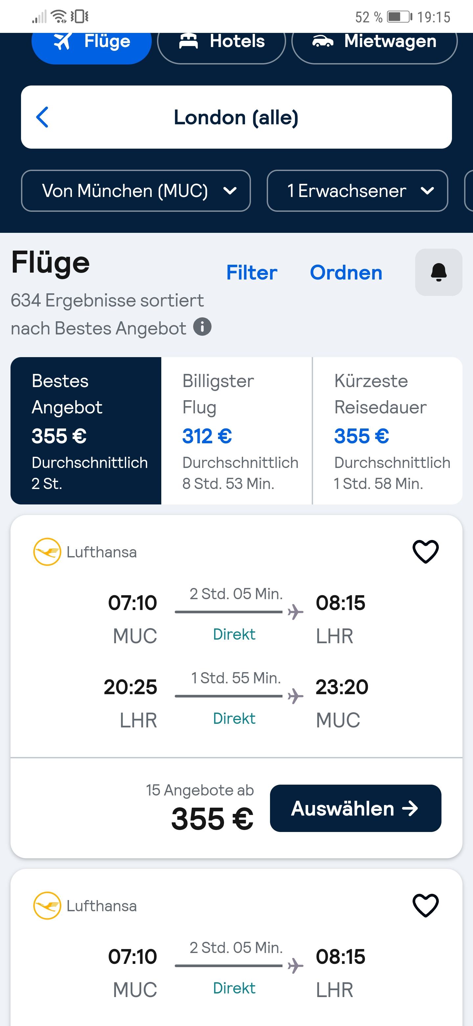Tap first card's Lufthansa logo
Viewport: 473px width, 1026px height.
tap(47, 552)
